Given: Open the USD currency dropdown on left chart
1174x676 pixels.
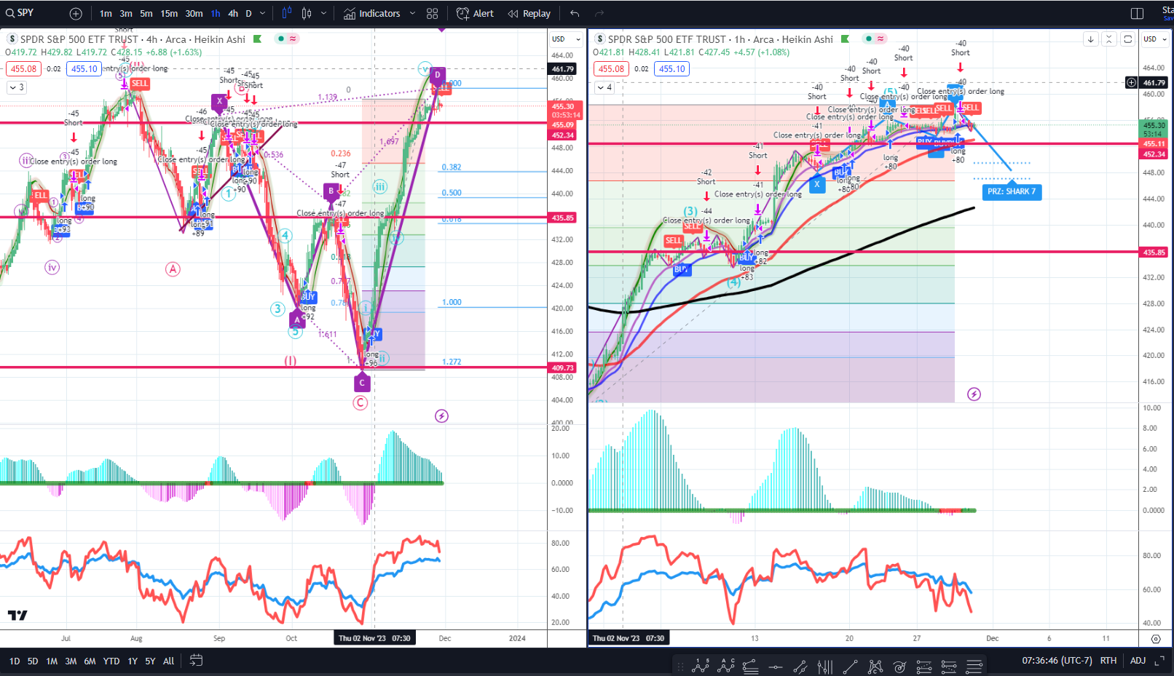Looking at the screenshot, I should pos(566,39).
